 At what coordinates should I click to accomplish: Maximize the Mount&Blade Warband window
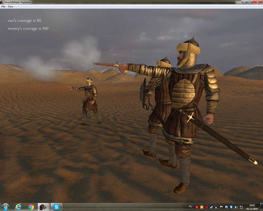pyautogui.click(x=249, y=2)
